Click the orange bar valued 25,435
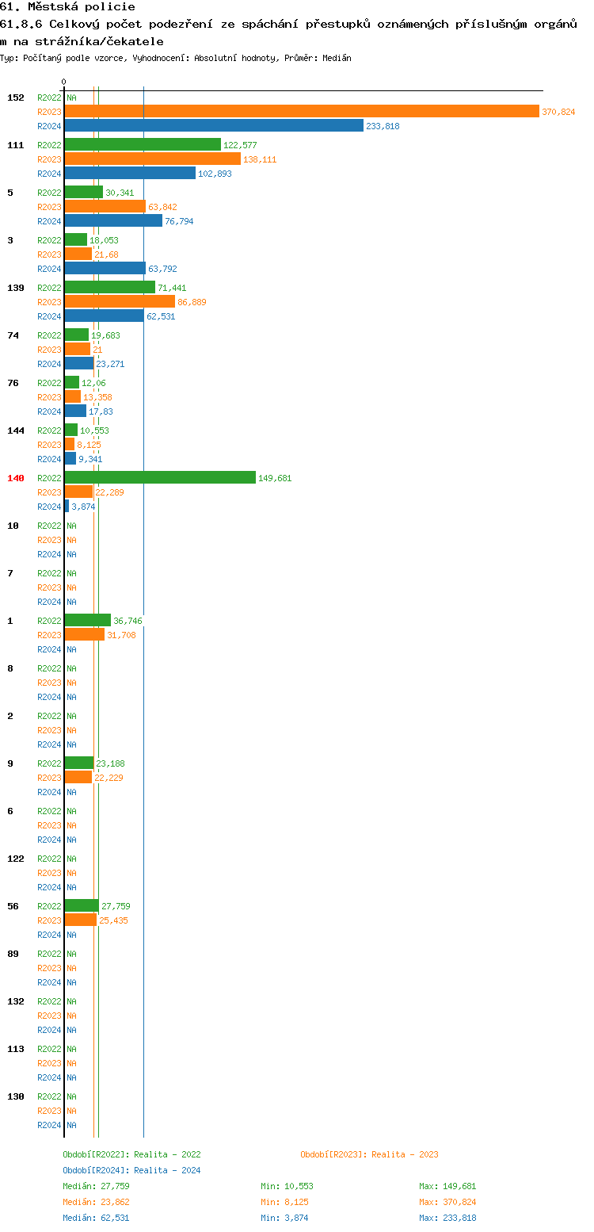The image size is (594, 1232). click(80, 920)
